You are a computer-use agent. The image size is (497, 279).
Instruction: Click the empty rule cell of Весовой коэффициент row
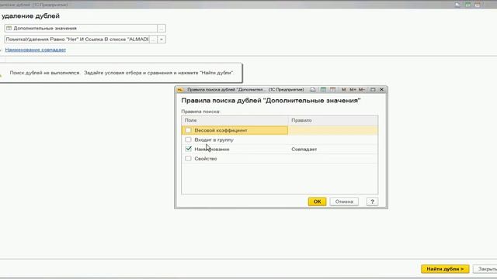[333, 130]
